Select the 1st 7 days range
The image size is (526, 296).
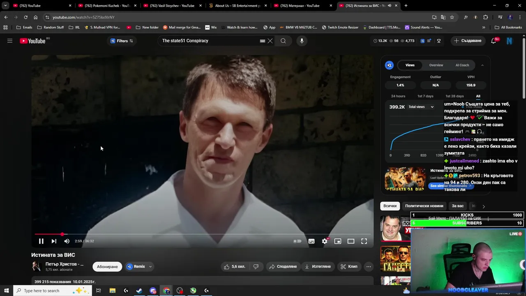point(425,96)
